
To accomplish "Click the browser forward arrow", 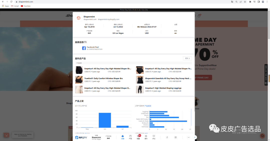I will pos(7,2).
